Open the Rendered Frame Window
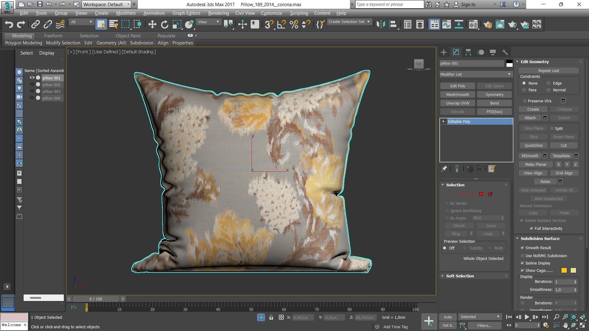 coord(500,25)
